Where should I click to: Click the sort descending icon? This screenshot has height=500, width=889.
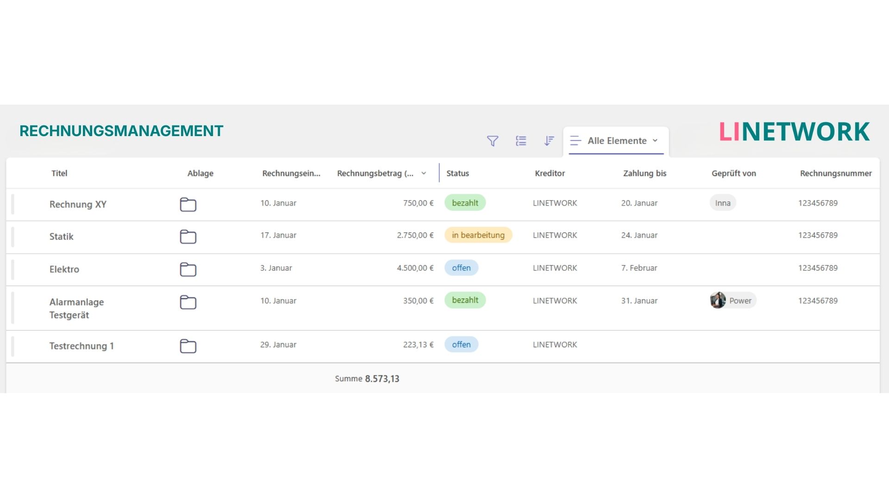[549, 141]
